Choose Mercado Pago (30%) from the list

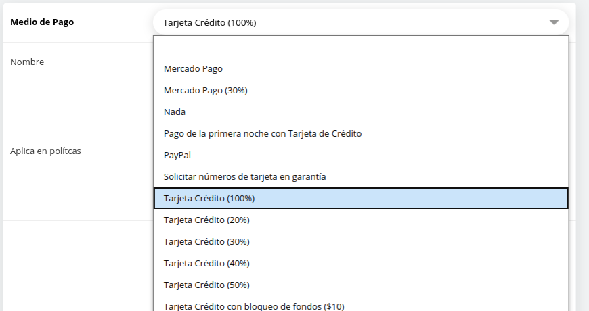pos(206,90)
